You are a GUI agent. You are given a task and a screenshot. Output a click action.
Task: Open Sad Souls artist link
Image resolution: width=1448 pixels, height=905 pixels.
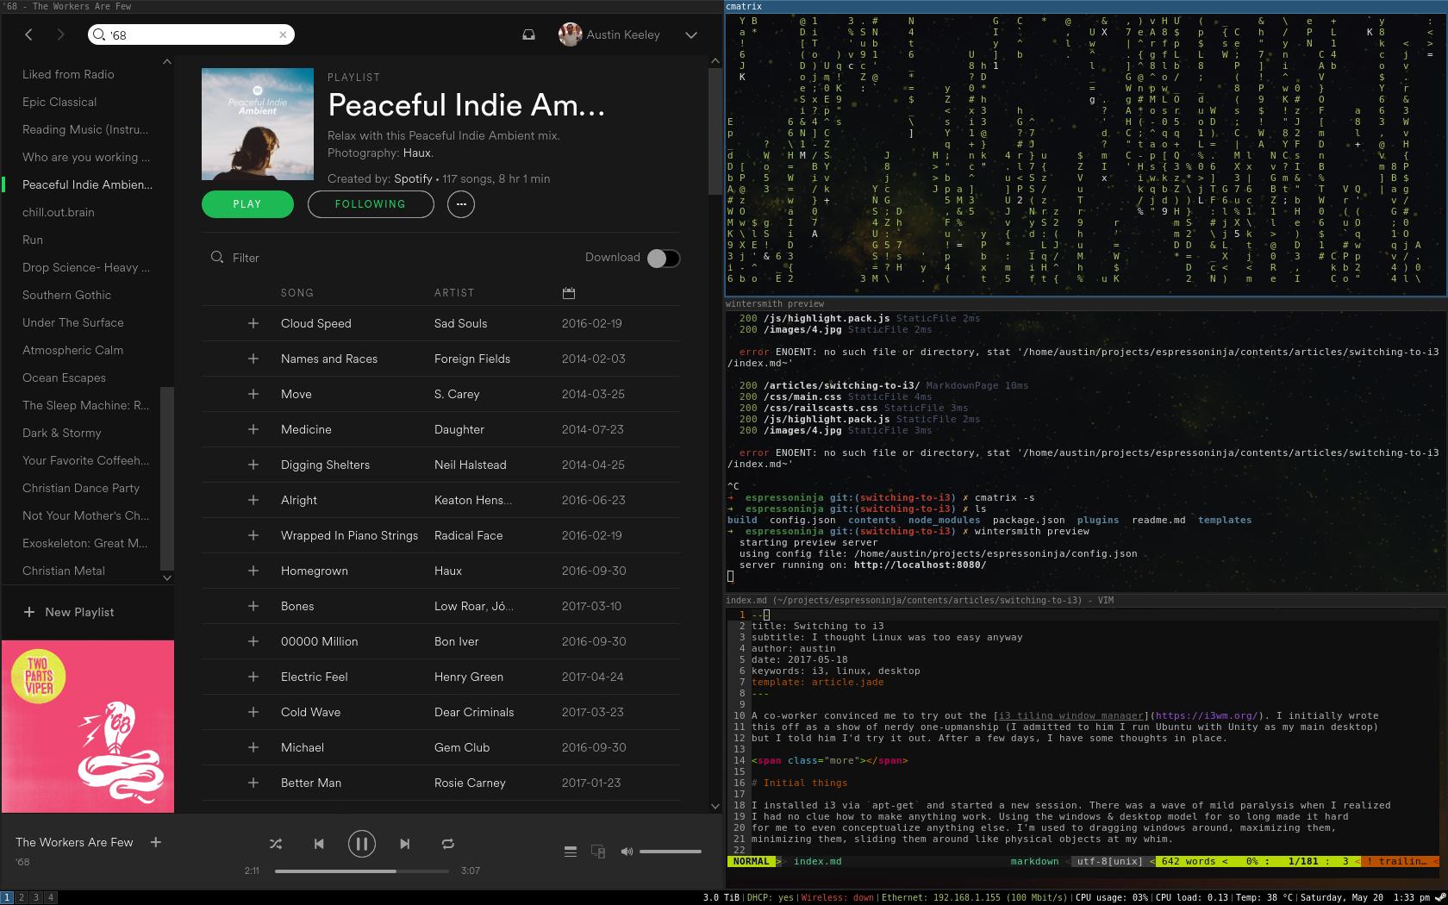pyautogui.click(x=460, y=323)
